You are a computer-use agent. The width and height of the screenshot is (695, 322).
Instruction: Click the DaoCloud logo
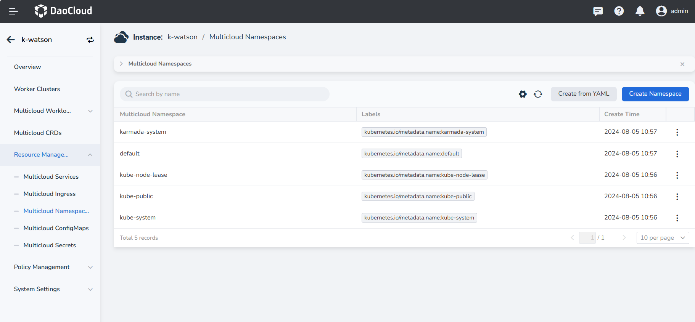point(63,11)
